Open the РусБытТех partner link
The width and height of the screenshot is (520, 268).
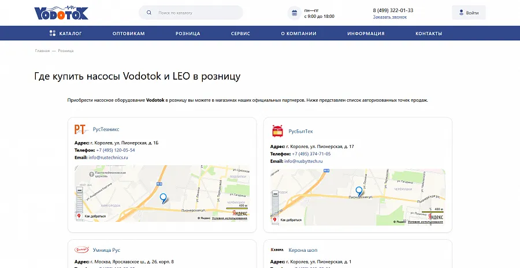coord(300,131)
